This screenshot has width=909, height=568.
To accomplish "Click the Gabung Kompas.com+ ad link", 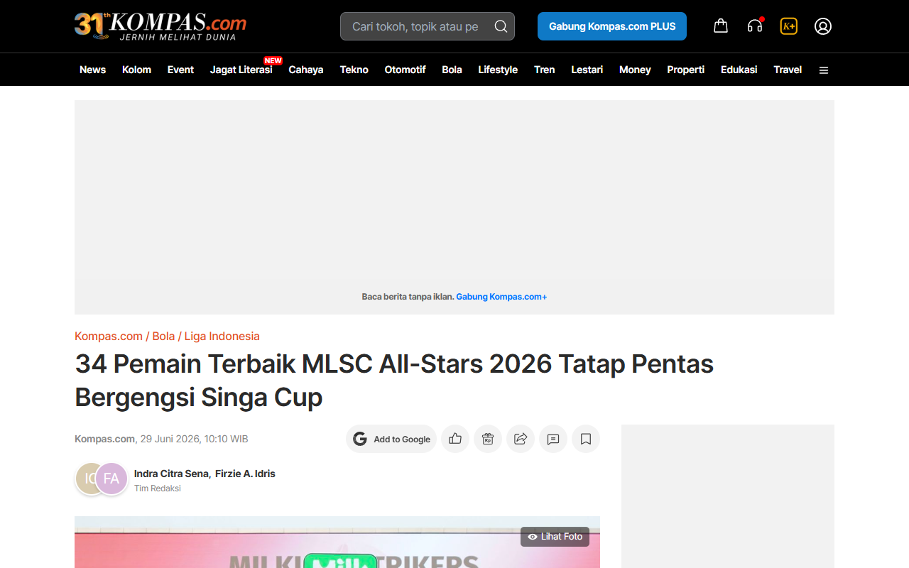I will pos(501,297).
